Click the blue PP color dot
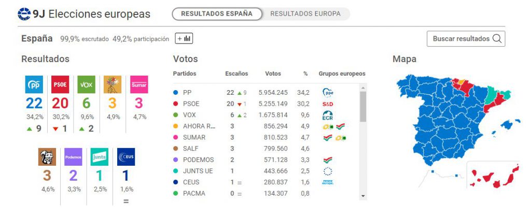 [176, 93]
